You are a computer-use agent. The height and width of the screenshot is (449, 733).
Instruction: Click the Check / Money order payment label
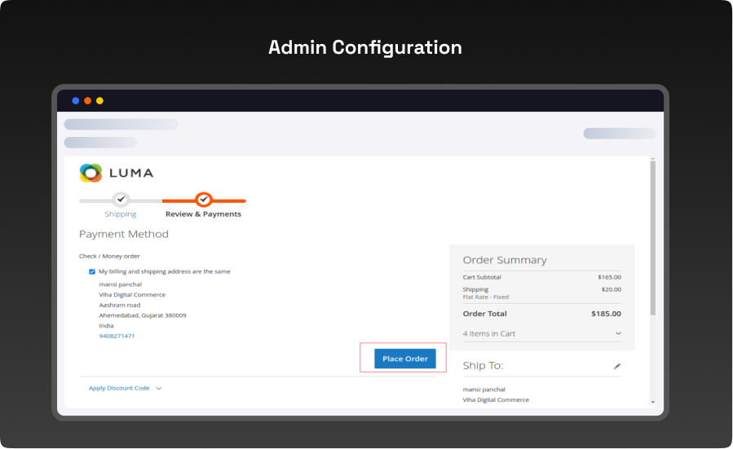tap(109, 256)
